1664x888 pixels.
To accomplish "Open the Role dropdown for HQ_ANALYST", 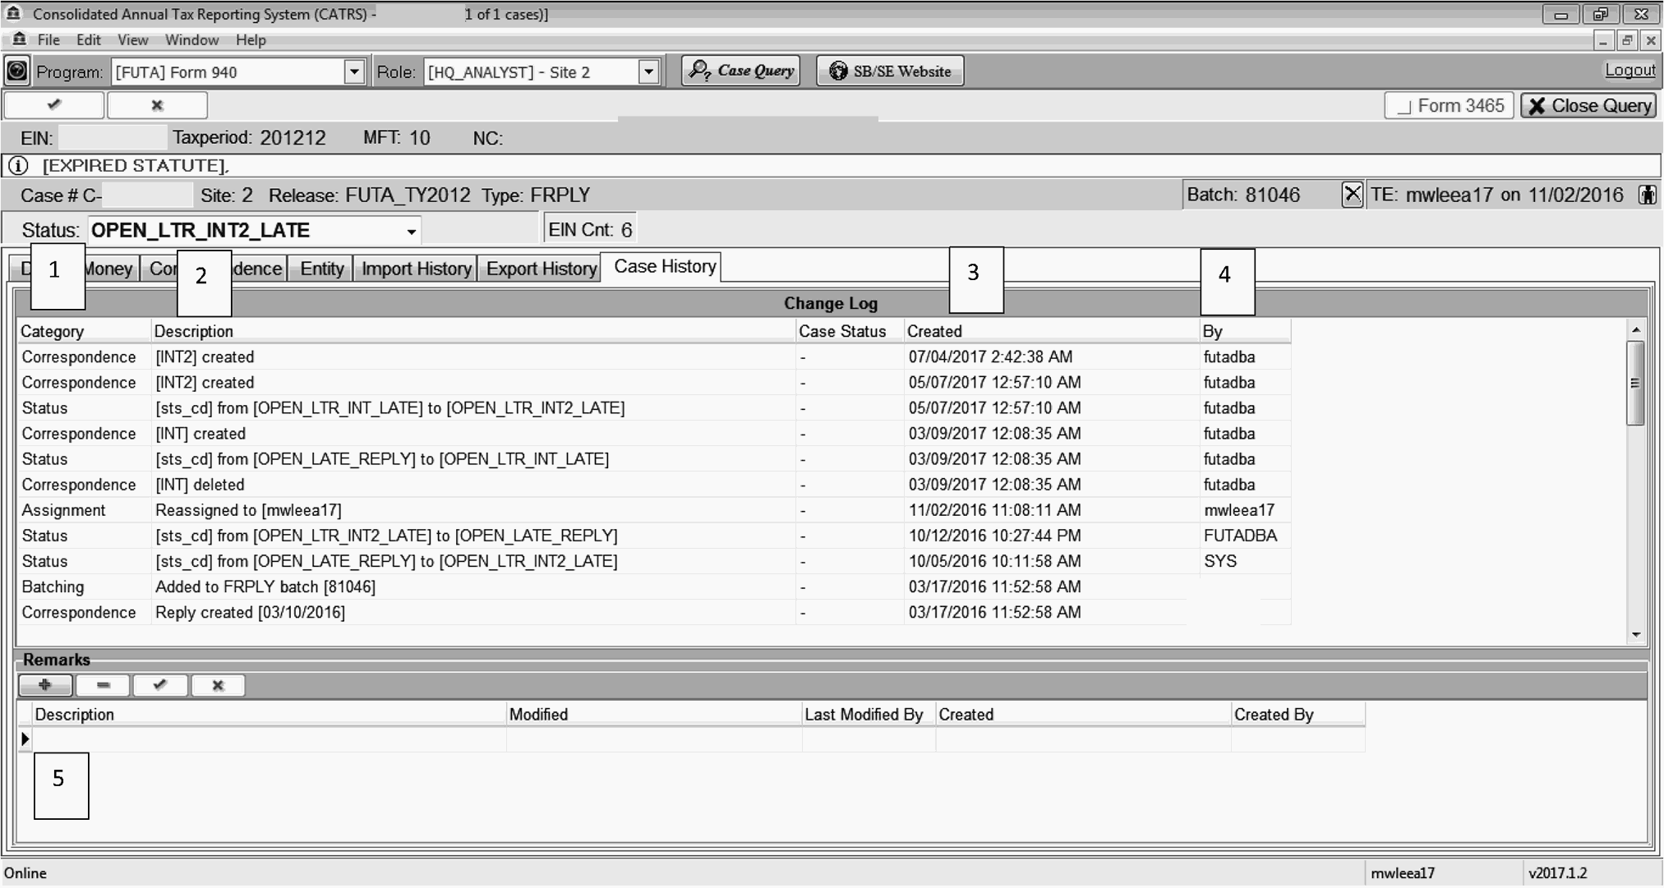I will tap(648, 71).
